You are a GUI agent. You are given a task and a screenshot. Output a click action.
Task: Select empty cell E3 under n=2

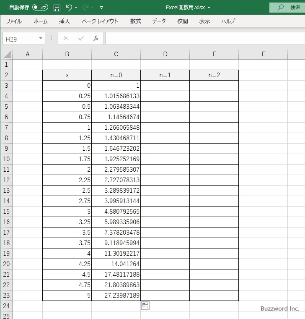pyautogui.click(x=214, y=86)
